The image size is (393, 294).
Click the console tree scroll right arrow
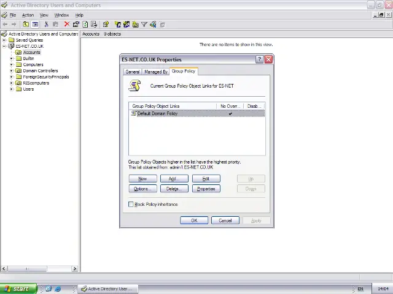coord(75,269)
